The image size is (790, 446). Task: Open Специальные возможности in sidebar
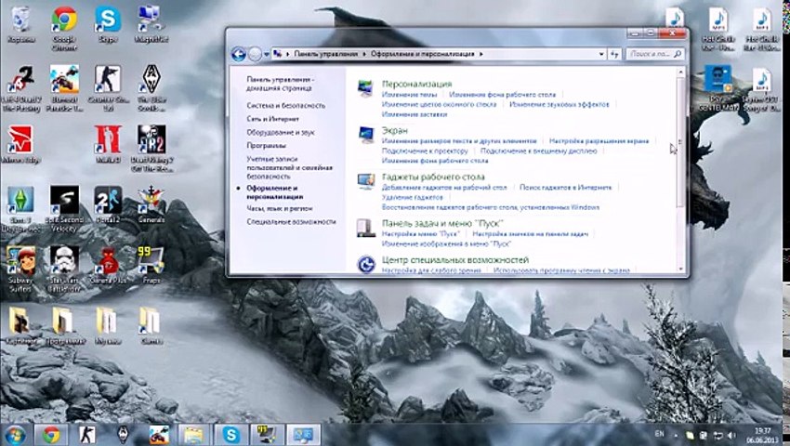click(291, 222)
